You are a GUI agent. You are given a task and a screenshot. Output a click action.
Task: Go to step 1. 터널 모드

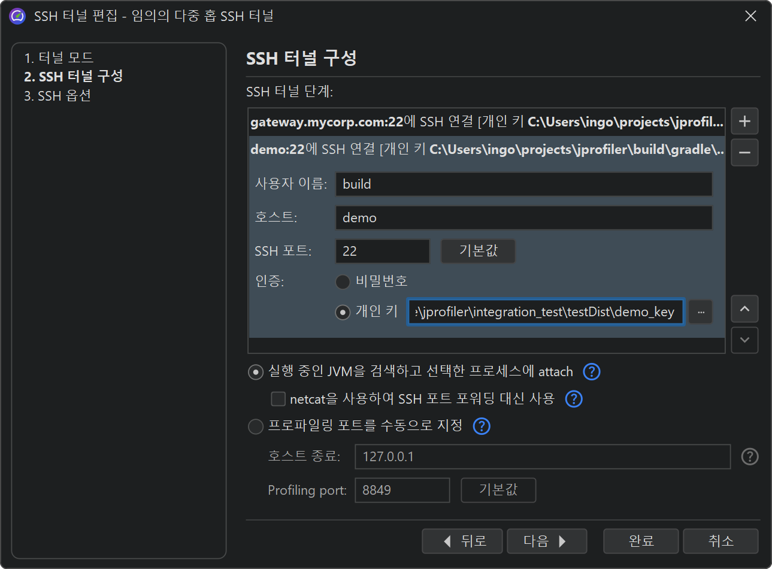coord(59,57)
